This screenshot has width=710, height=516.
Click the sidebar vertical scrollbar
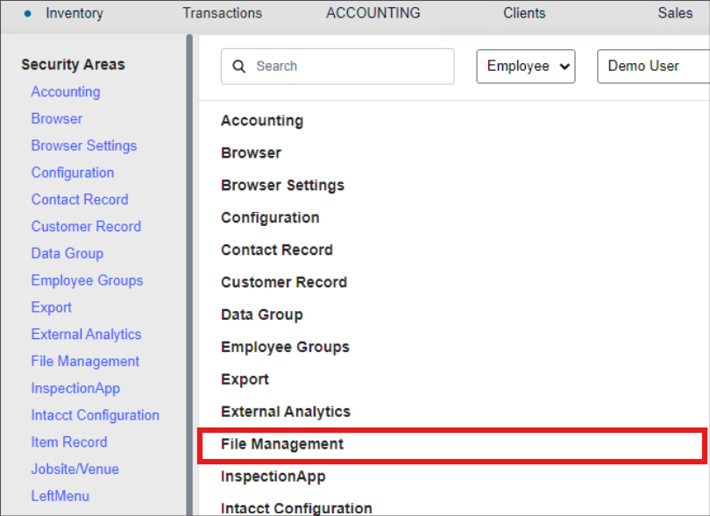[189, 263]
